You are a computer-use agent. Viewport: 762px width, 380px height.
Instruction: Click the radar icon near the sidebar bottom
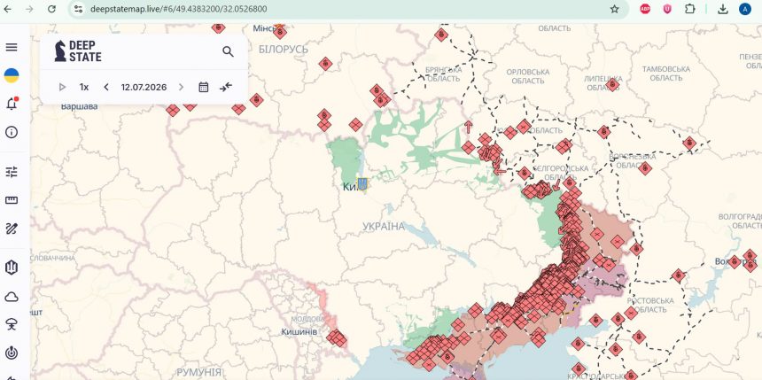[x=12, y=353]
